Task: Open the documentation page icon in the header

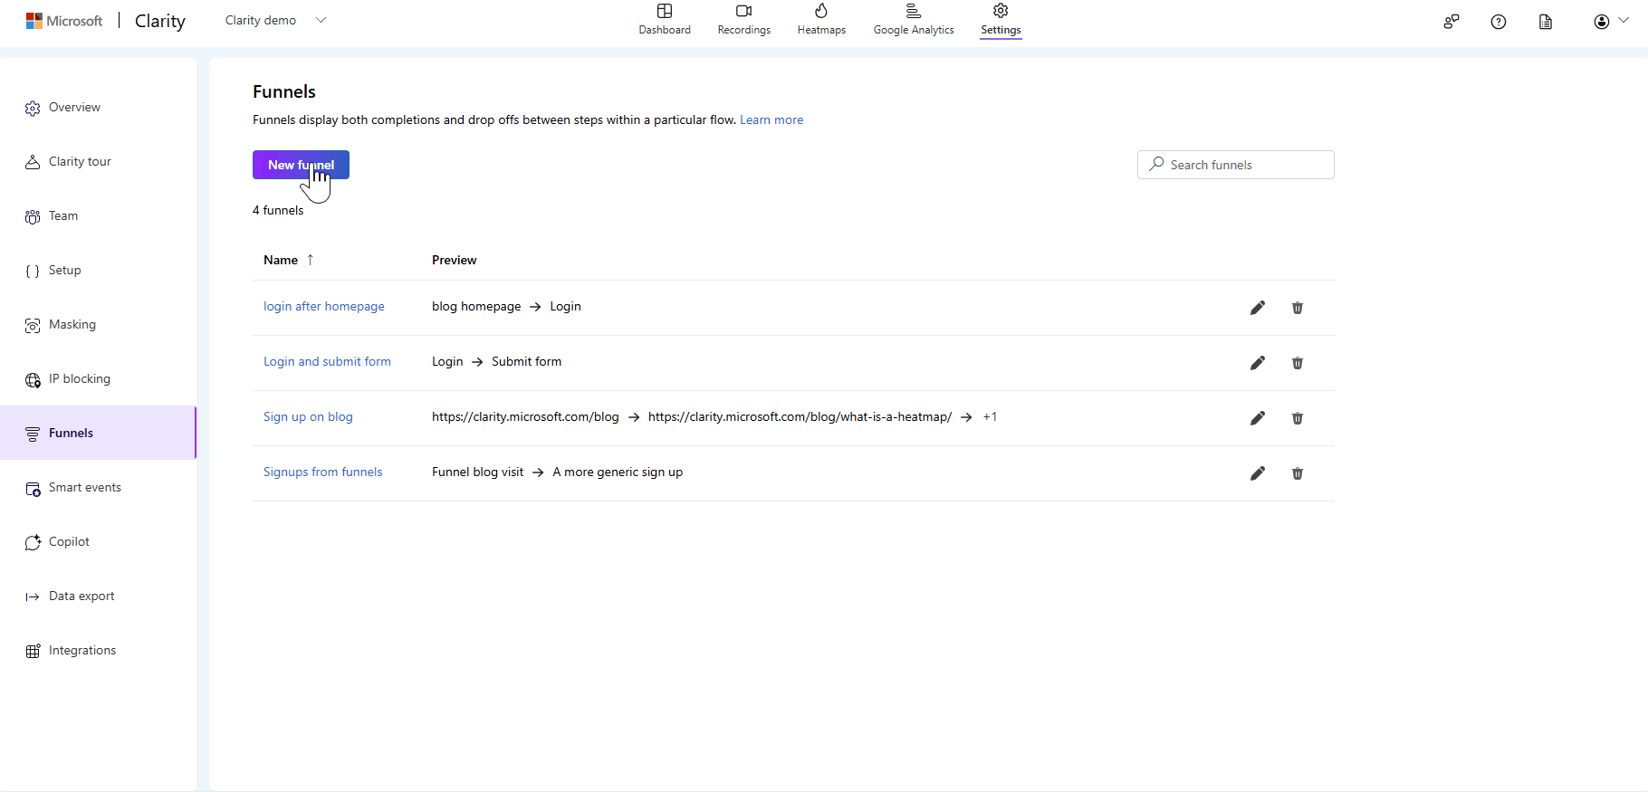Action: tap(1546, 22)
